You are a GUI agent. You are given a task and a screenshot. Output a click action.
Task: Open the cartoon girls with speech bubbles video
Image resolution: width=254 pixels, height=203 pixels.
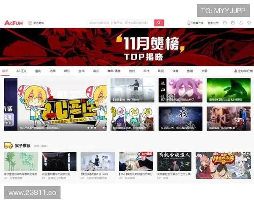click(x=133, y=118)
